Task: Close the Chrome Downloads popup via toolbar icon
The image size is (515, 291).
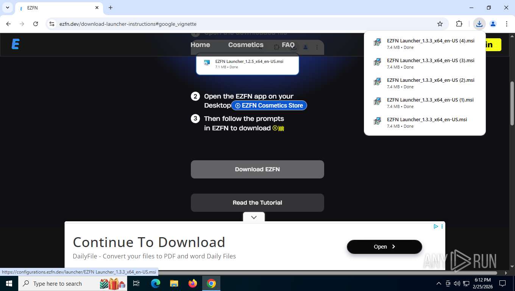Action: 479,24
